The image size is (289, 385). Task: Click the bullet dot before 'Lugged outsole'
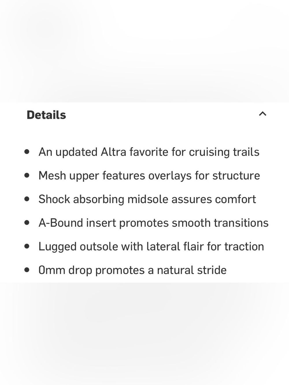point(27,246)
